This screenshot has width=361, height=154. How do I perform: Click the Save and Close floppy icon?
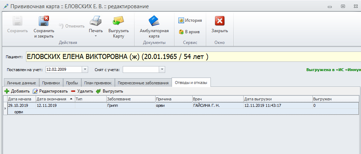point(44,21)
